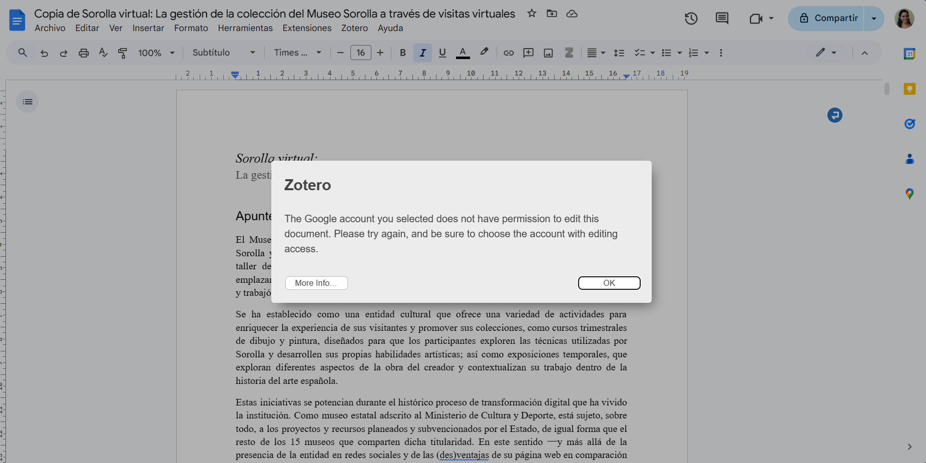
Task: Open line and paragraph spacing
Action: [x=619, y=53]
